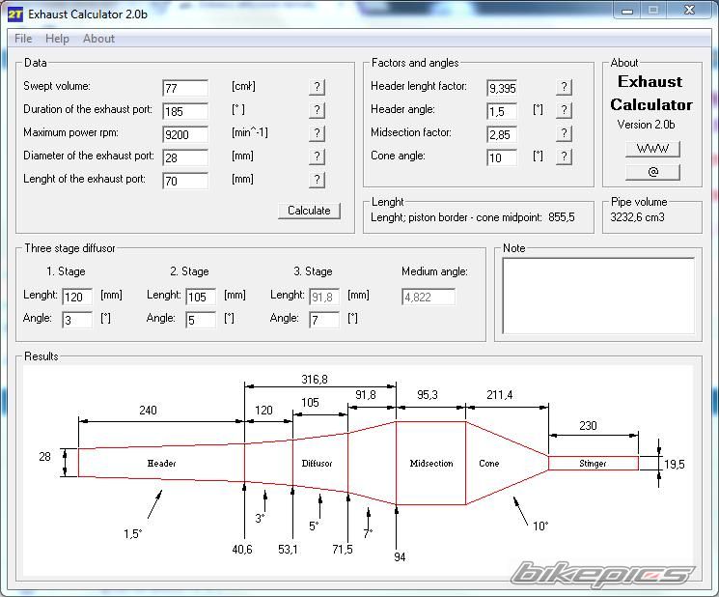Open help for Midsection factor

click(564, 133)
